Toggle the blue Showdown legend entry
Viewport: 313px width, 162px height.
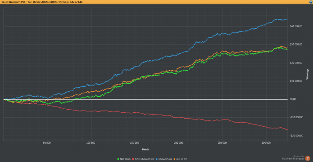tap(164, 159)
